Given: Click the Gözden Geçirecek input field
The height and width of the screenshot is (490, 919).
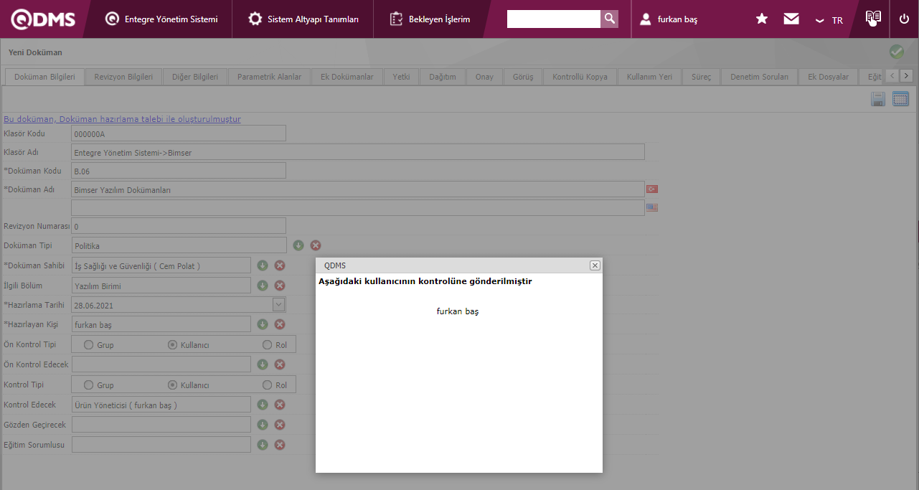Looking at the screenshot, I should click(x=161, y=425).
